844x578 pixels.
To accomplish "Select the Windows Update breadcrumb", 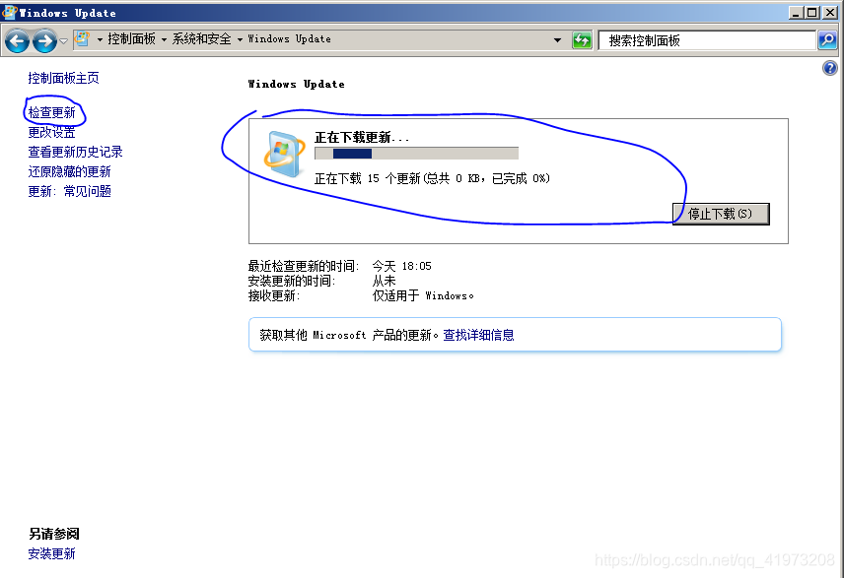I will click(x=289, y=38).
